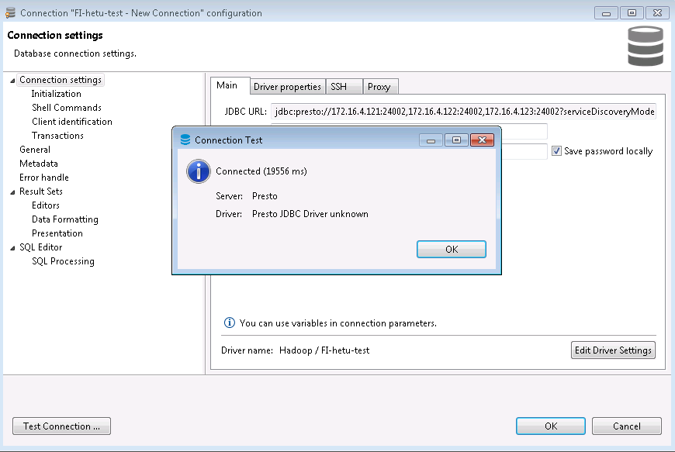The height and width of the screenshot is (452, 675).
Task: Click the JDBC URL input field
Action: coord(463,112)
